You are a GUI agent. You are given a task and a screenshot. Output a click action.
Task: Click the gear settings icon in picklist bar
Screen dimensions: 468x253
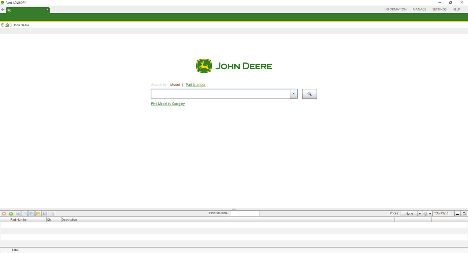[425, 214]
